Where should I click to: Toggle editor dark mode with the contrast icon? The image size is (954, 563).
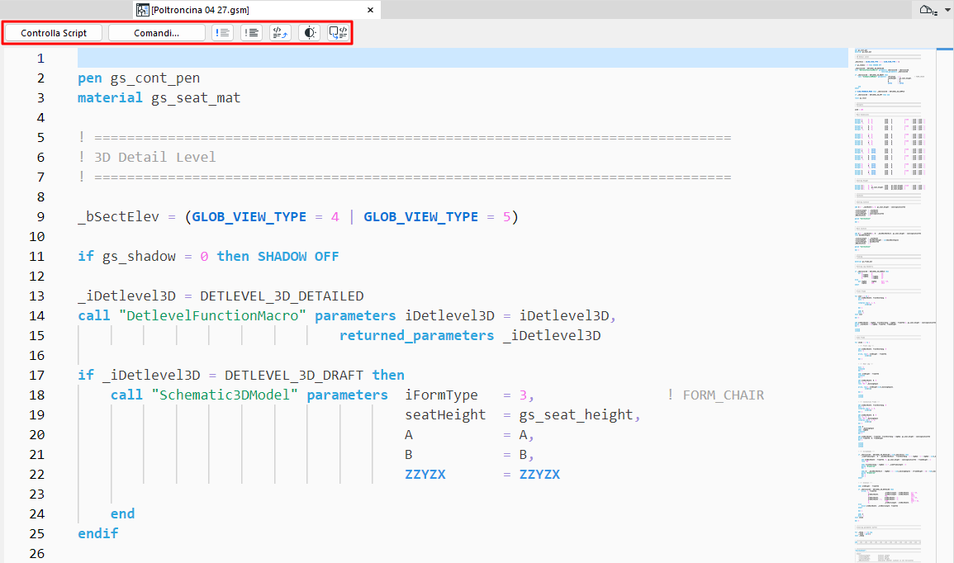pos(309,32)
